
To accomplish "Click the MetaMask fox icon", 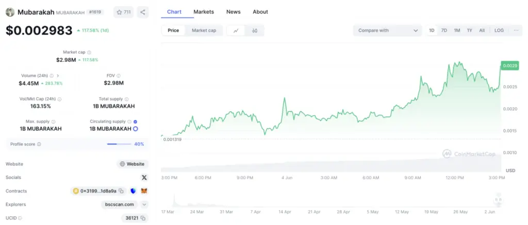I will 144,191.
